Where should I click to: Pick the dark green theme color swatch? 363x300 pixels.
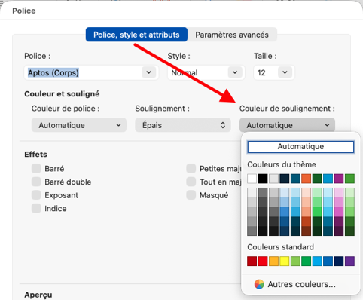(x=317, y=179)
